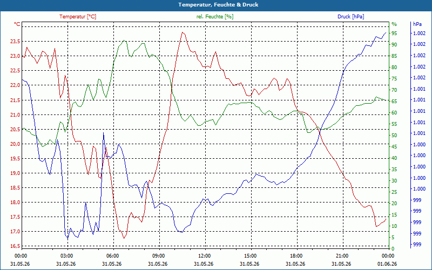Select the blue Druck [hPa] legend label

(350, 17)
